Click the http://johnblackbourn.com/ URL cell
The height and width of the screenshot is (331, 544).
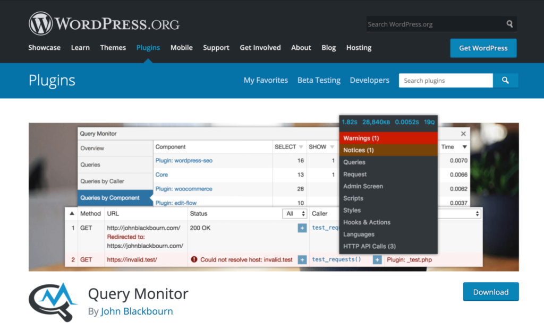coord(143,228)
